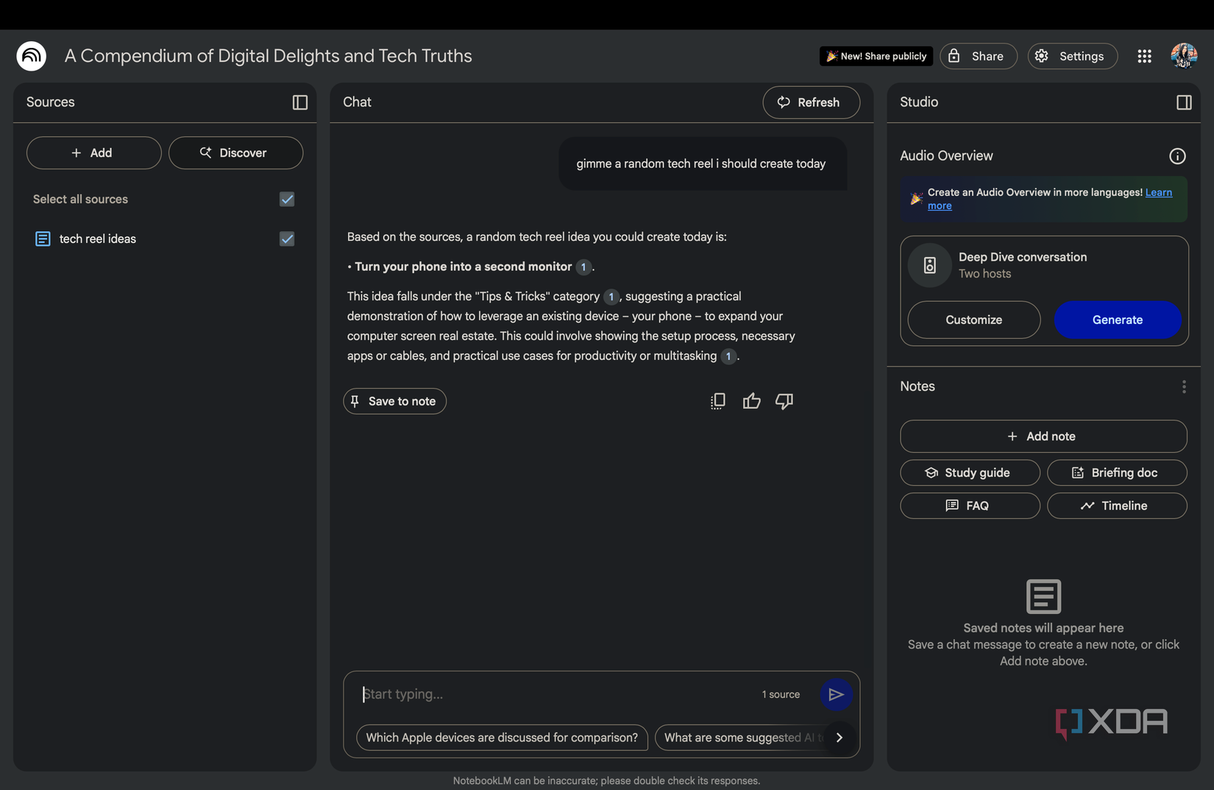Show more suggested questions with the arrow
The width and height of the screenshot is (1214, 790).
(x=839, y=737)
